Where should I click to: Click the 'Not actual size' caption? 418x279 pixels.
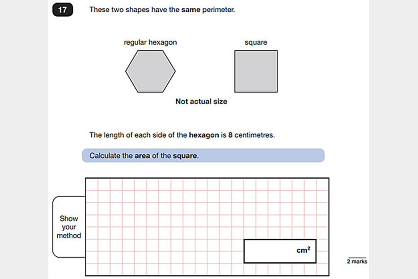click(x=201, y=102)
